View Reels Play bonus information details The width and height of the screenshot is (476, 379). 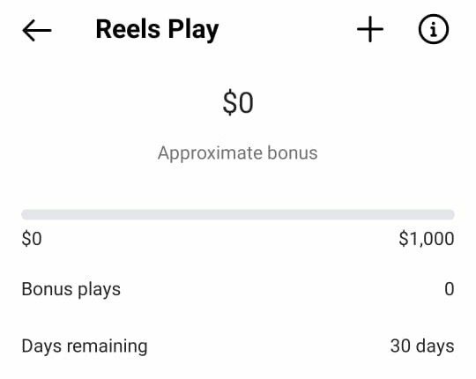[x=433, y=29]
